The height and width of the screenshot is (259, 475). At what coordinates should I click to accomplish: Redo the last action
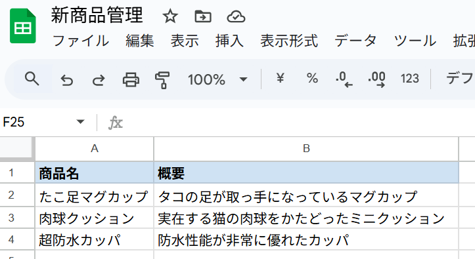coord(99,80)
